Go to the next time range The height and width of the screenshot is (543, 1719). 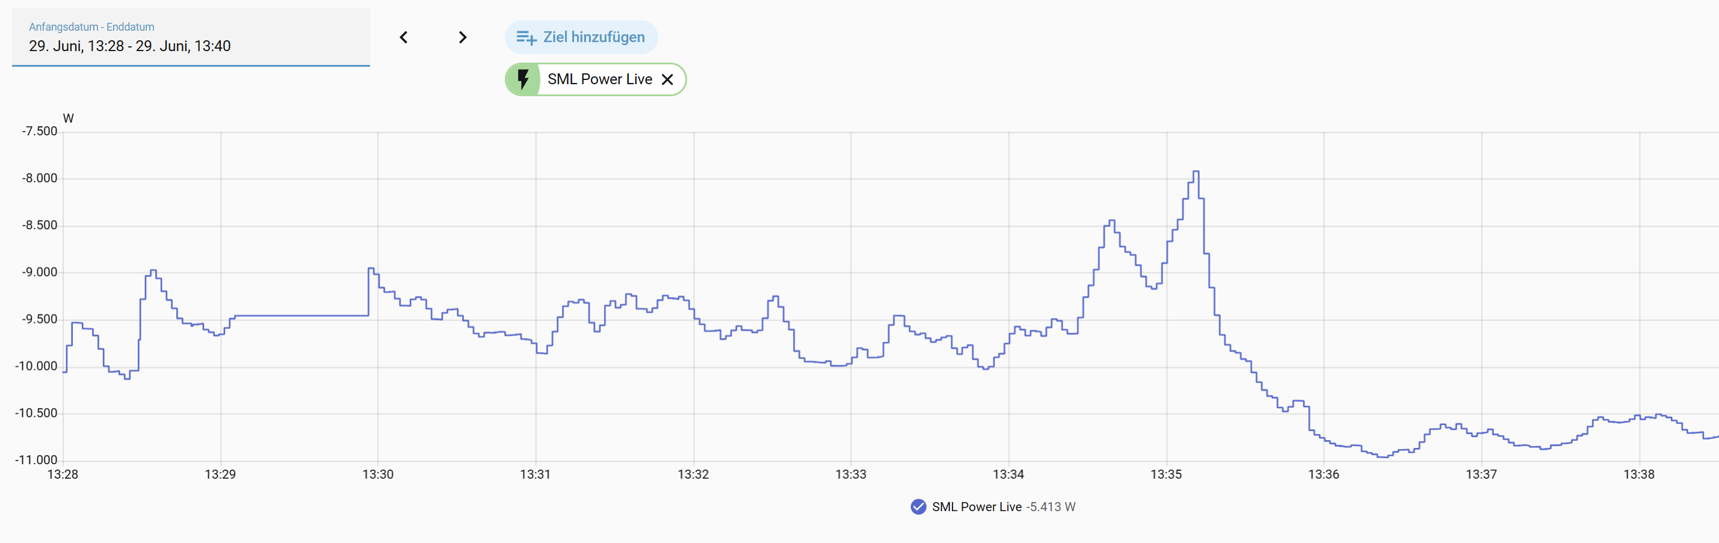463,37
